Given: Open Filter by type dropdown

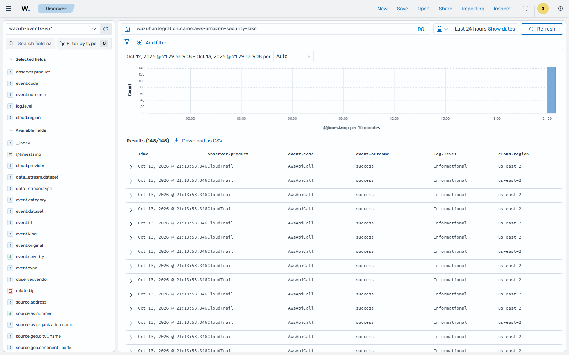Looking at the screenshot, I should (84, 43).
